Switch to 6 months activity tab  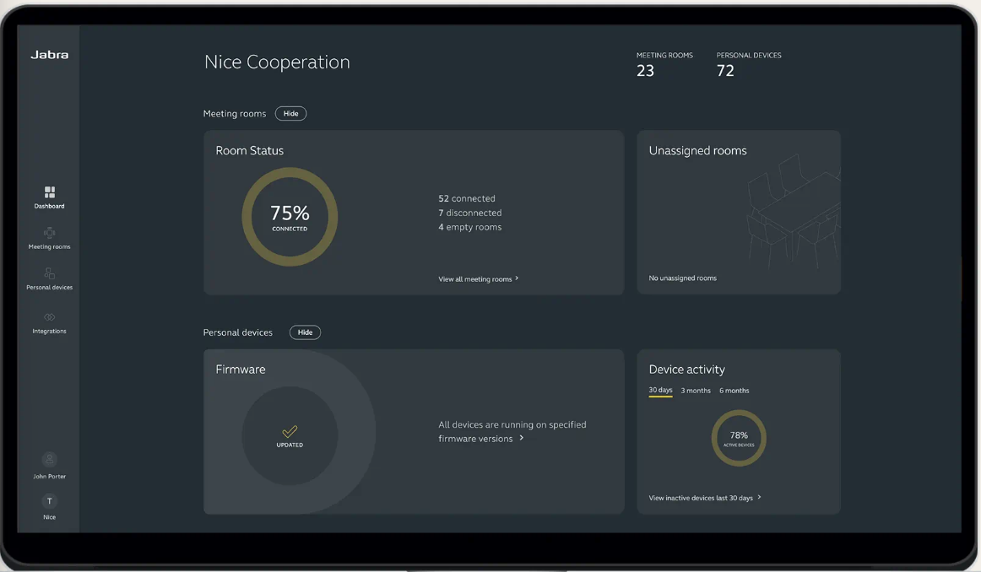click(734, 391)
